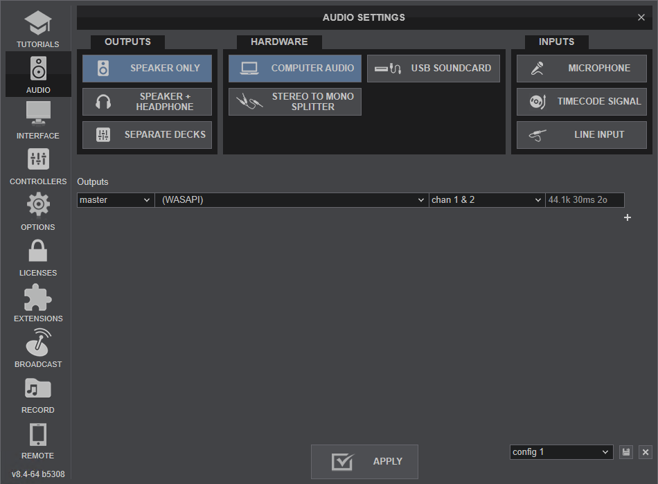The height and width of the screenshot is (484, 658).
Task: Close the Audio Settings window
Action: click(x=641, y=17)
